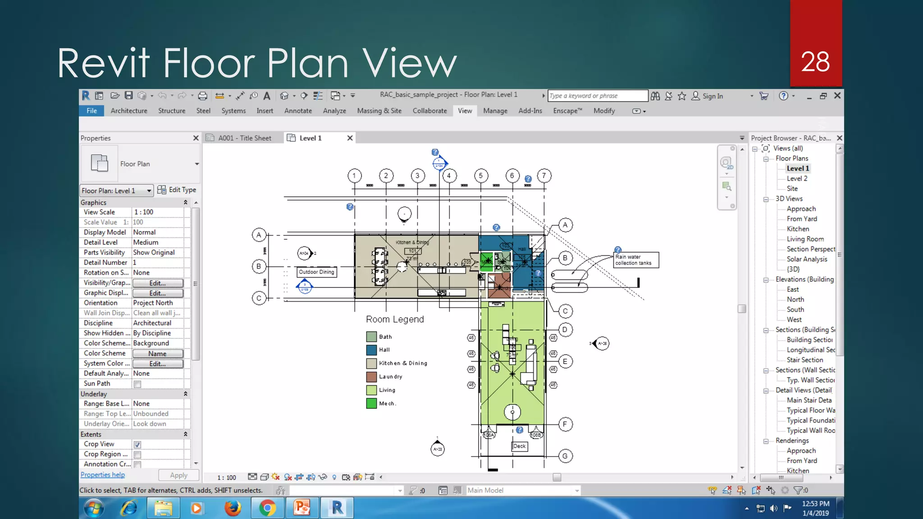Collapse the Underlay properties section
923x519 pixels.
185,394
